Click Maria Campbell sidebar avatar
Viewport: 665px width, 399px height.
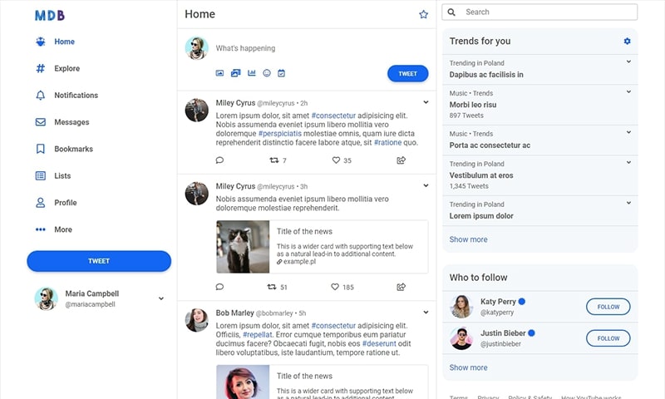(x=46, y=298)
